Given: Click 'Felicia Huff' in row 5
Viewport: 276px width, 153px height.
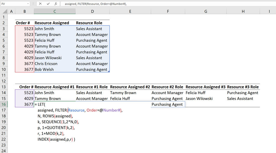Looking at the screenshot, I should click(44, 40).
